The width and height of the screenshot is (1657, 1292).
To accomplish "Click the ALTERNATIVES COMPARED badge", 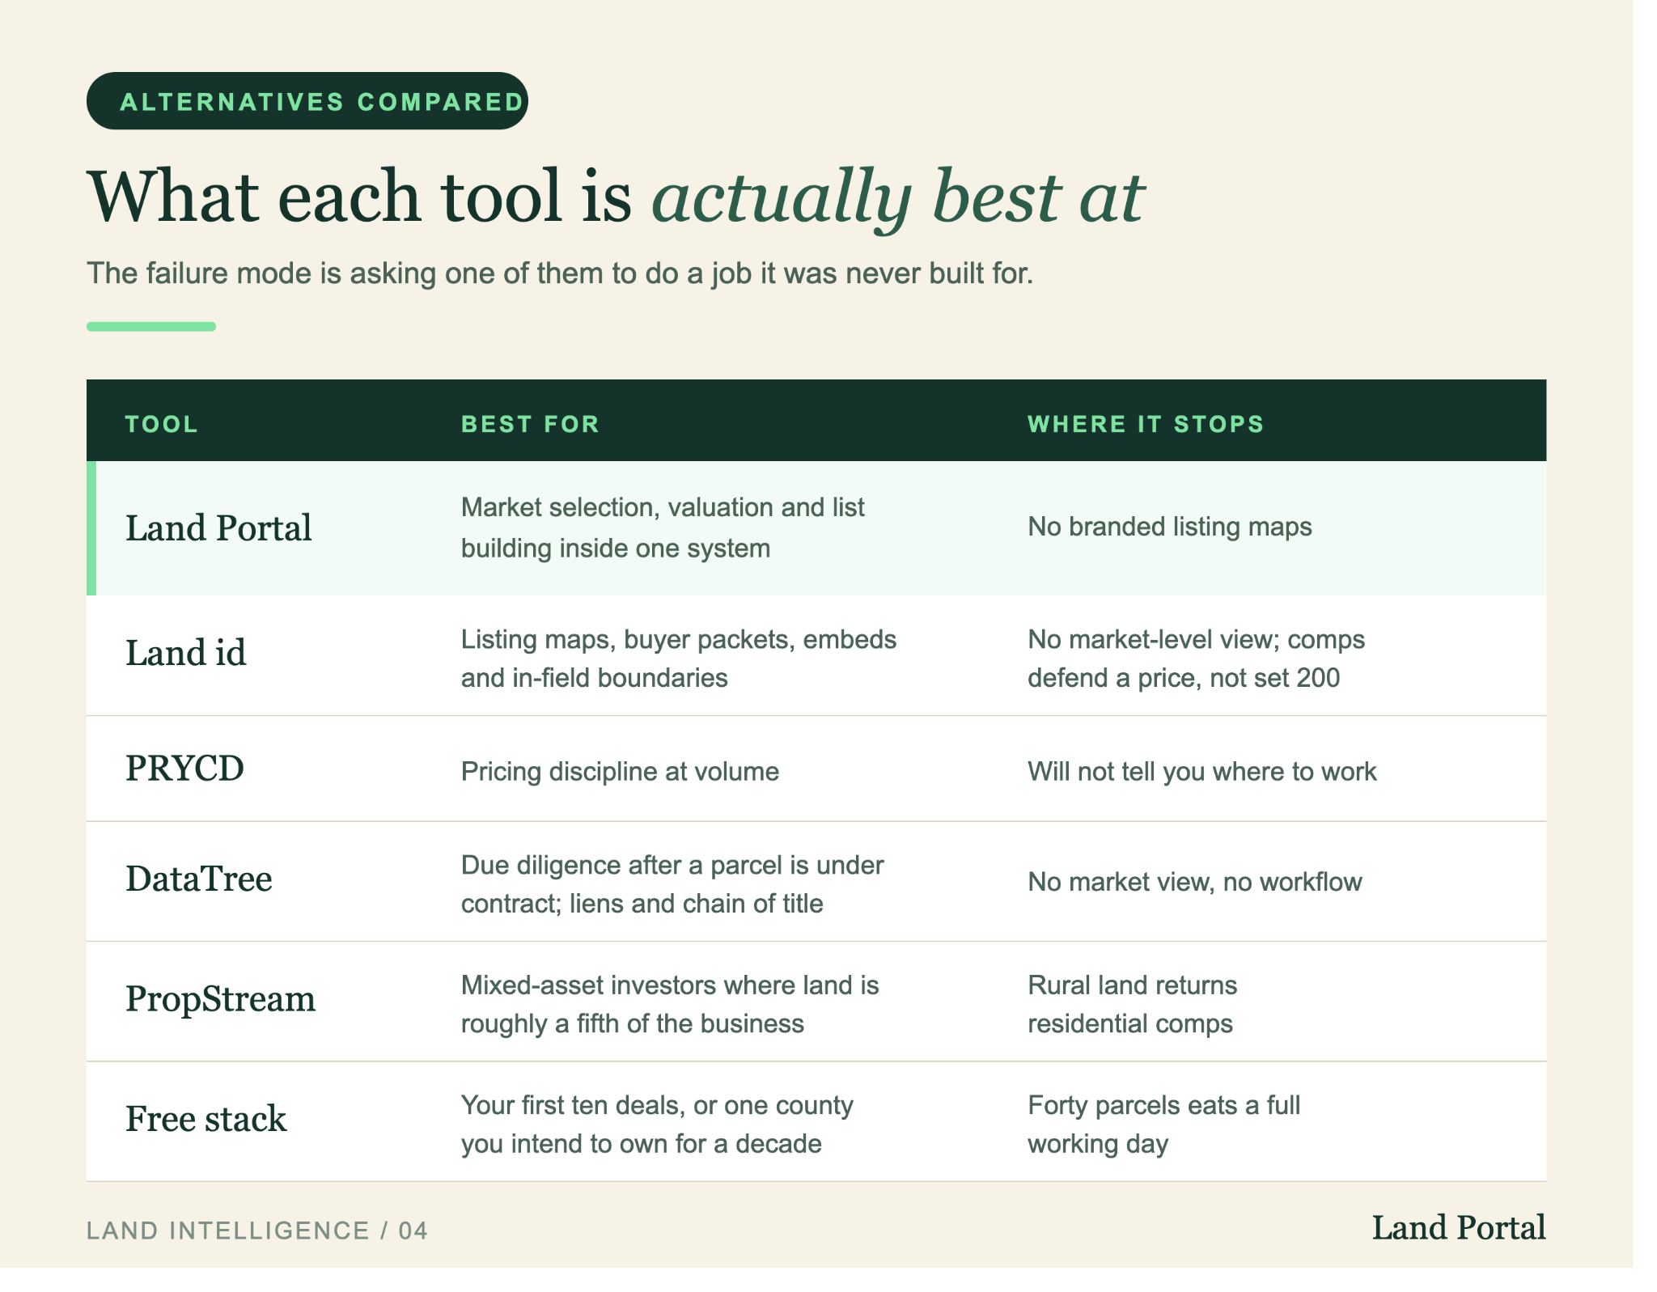I will click(307, 101).
